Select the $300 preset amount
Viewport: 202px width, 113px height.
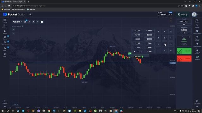(x=149, y=51)
